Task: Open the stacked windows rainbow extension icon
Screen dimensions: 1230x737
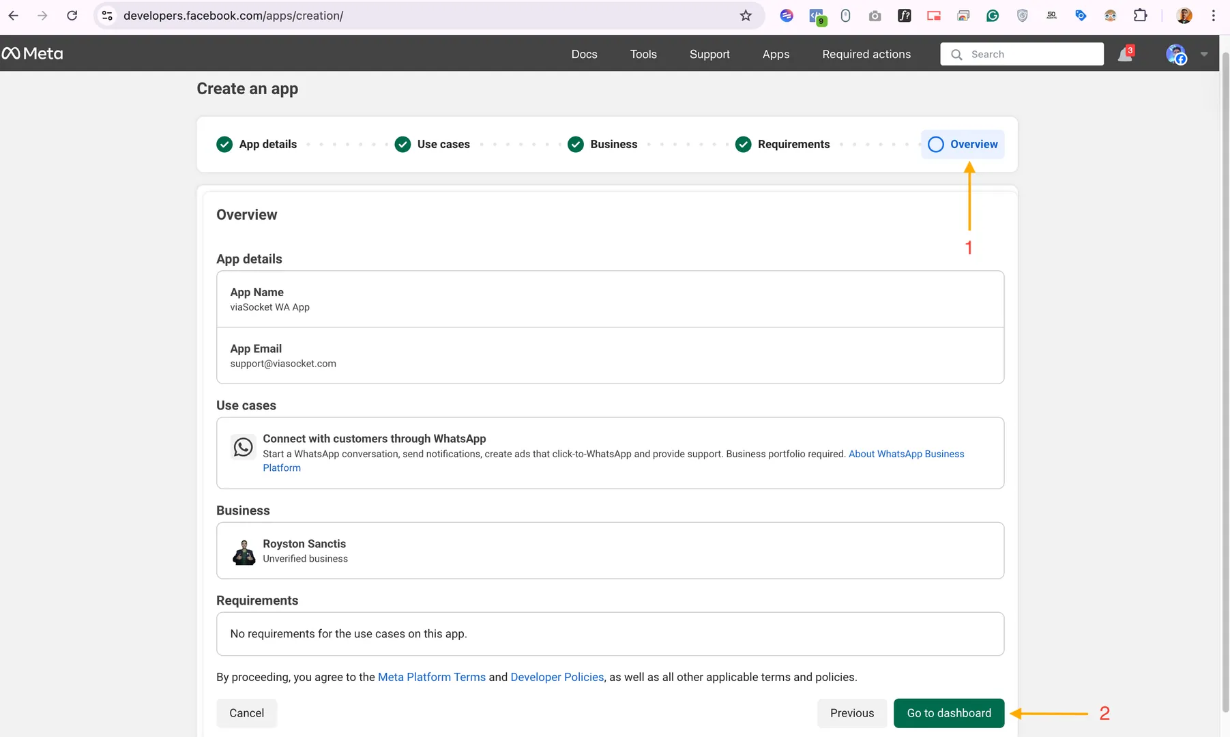Action: 963,15
